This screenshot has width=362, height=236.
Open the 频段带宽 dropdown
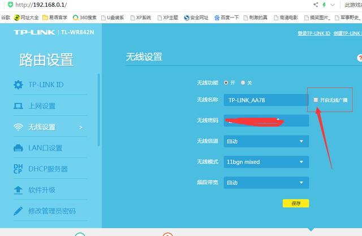[x=266, y=183]
